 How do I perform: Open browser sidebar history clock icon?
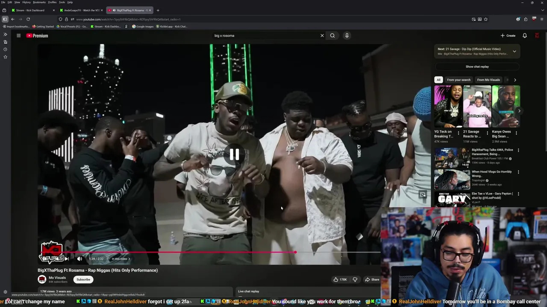pyautogui.click(x=5, y=49)
